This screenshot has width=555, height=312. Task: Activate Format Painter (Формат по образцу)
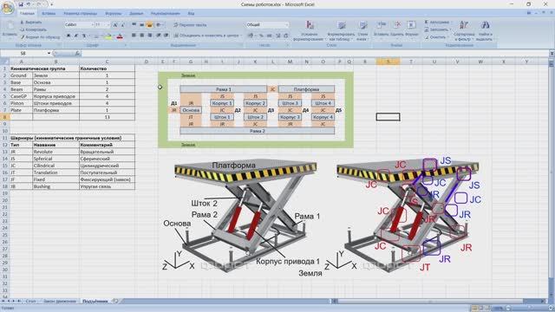click(40, 36)
